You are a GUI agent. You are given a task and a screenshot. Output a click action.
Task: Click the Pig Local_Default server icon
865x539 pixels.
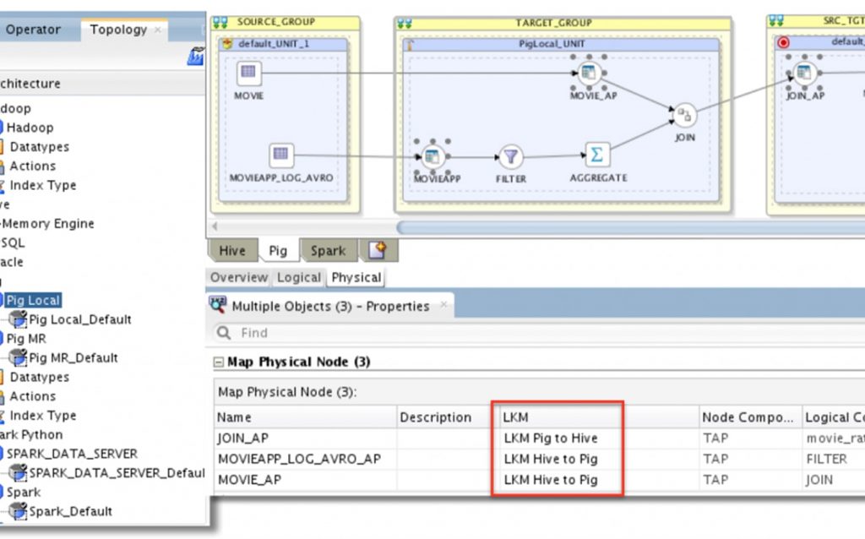point(18,318)
